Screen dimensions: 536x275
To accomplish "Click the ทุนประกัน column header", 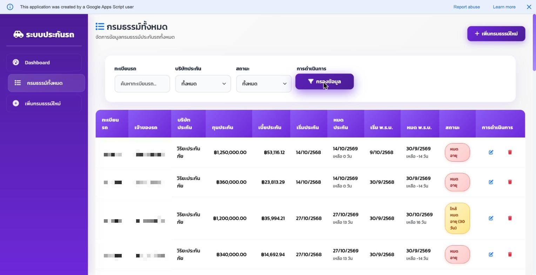I will (229, 123).
